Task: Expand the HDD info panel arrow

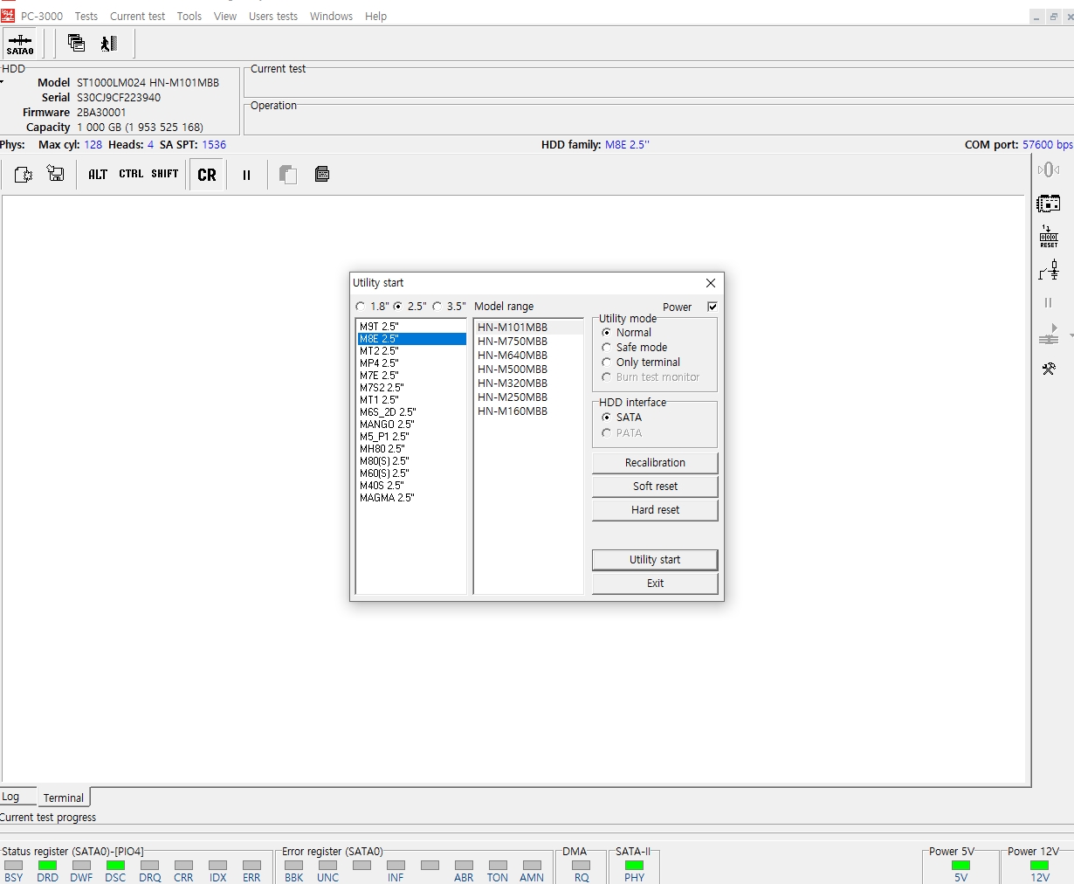Action: point(3,82)
